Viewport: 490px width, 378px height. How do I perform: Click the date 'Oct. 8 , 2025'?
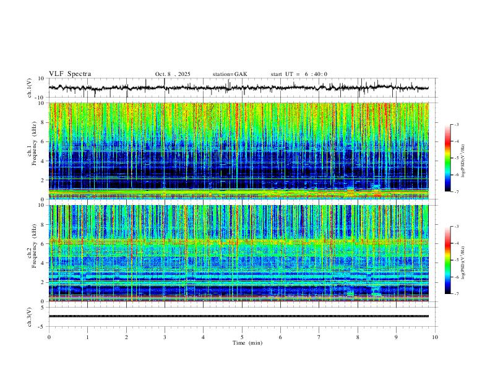pos(173,74)
